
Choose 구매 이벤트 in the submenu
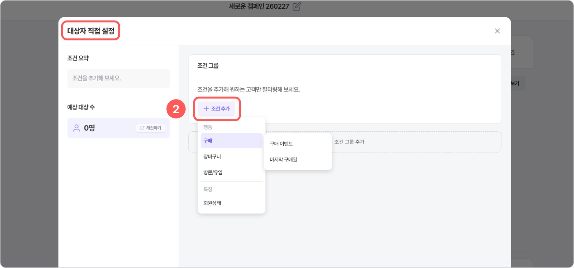click(x=298, y=144)
